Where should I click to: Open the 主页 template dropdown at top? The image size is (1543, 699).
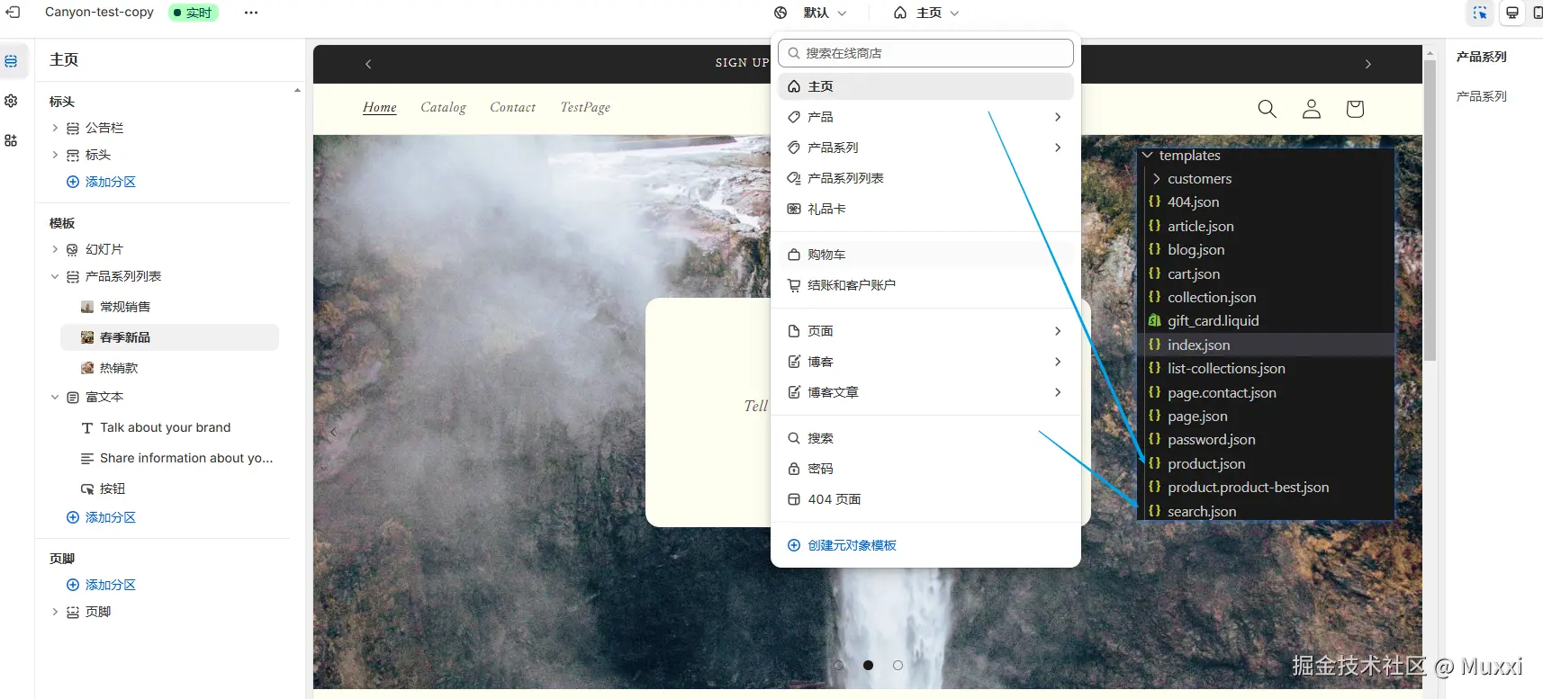pos(926,13)
